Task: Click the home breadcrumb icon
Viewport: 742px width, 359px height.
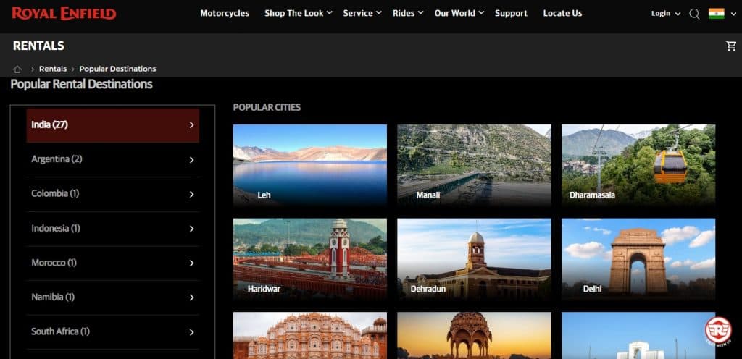Action: tap(17, 69)
